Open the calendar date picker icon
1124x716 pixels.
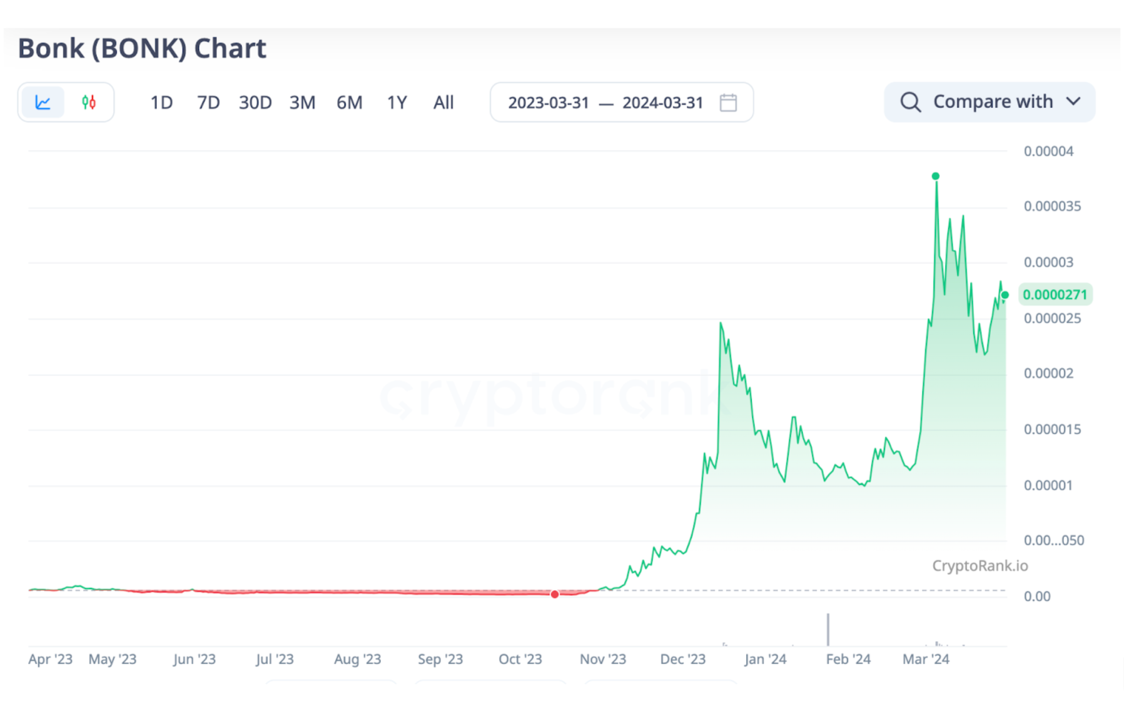[728, 102]
